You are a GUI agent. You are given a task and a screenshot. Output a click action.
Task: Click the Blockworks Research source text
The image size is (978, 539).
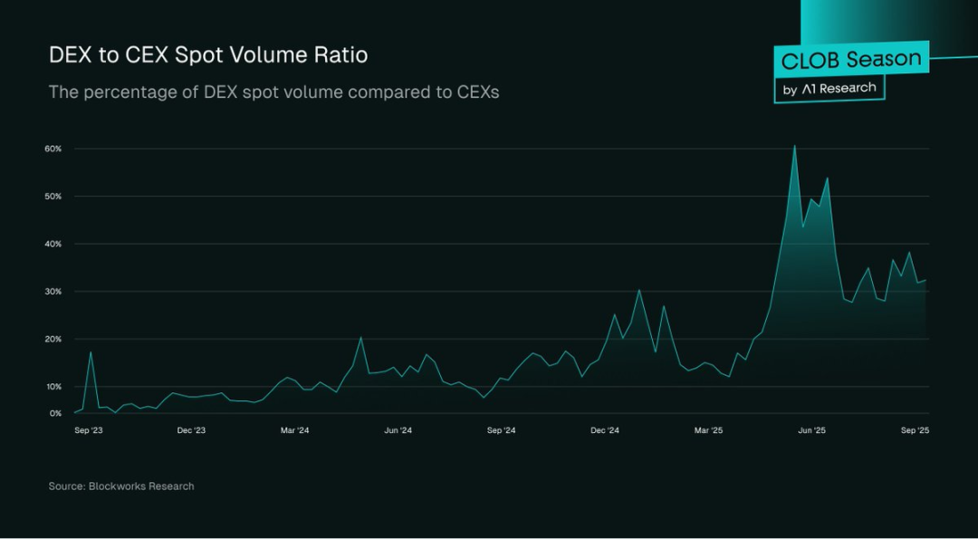(x=121, y=486)
